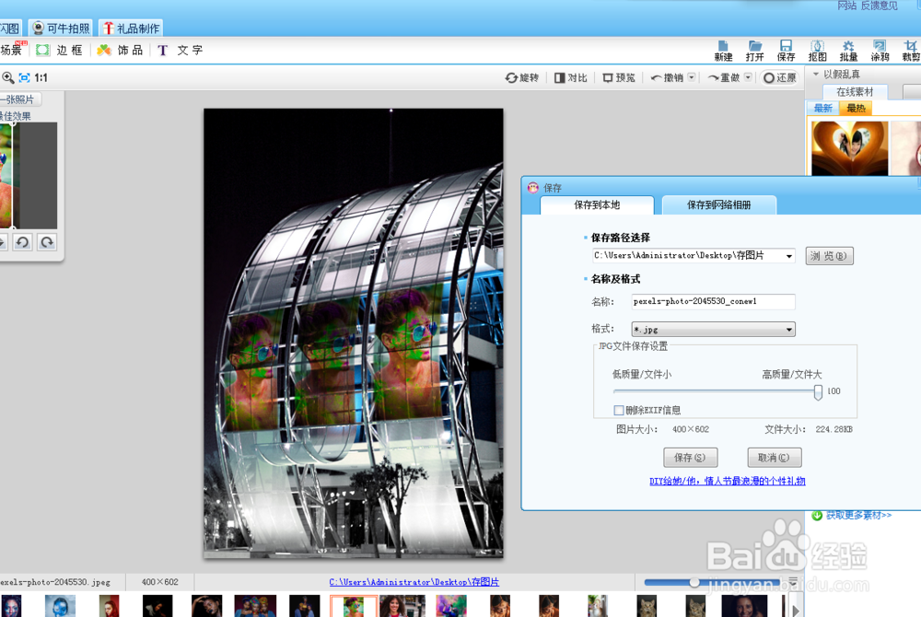The height and width of the screenshot is (617, 921).
Task: Open the 批量 batch processing tool
Action: [848, 49]
